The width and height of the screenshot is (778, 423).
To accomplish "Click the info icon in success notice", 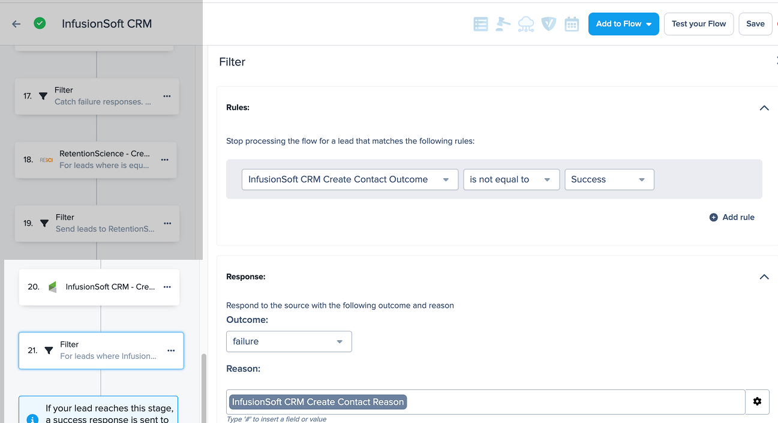I will coord(32,419).
